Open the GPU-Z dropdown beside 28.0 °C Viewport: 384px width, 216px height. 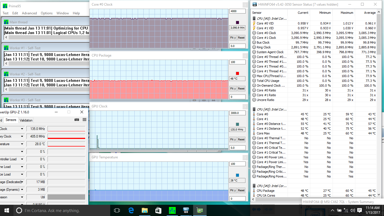pos(22,144)
